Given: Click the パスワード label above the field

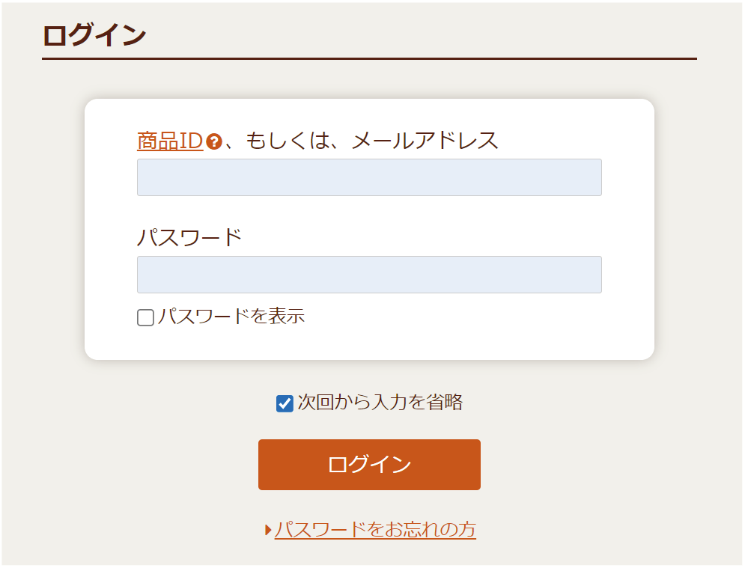Looking at the screenshot, I should pos(189,237).
